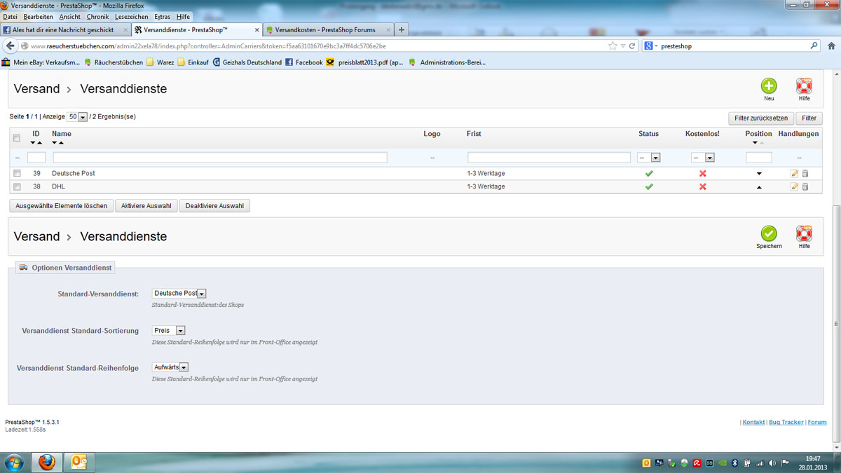The image size is (841, 473).
Task: Toggle DHL status green checkmark
Action: click(x=649, y=186)
